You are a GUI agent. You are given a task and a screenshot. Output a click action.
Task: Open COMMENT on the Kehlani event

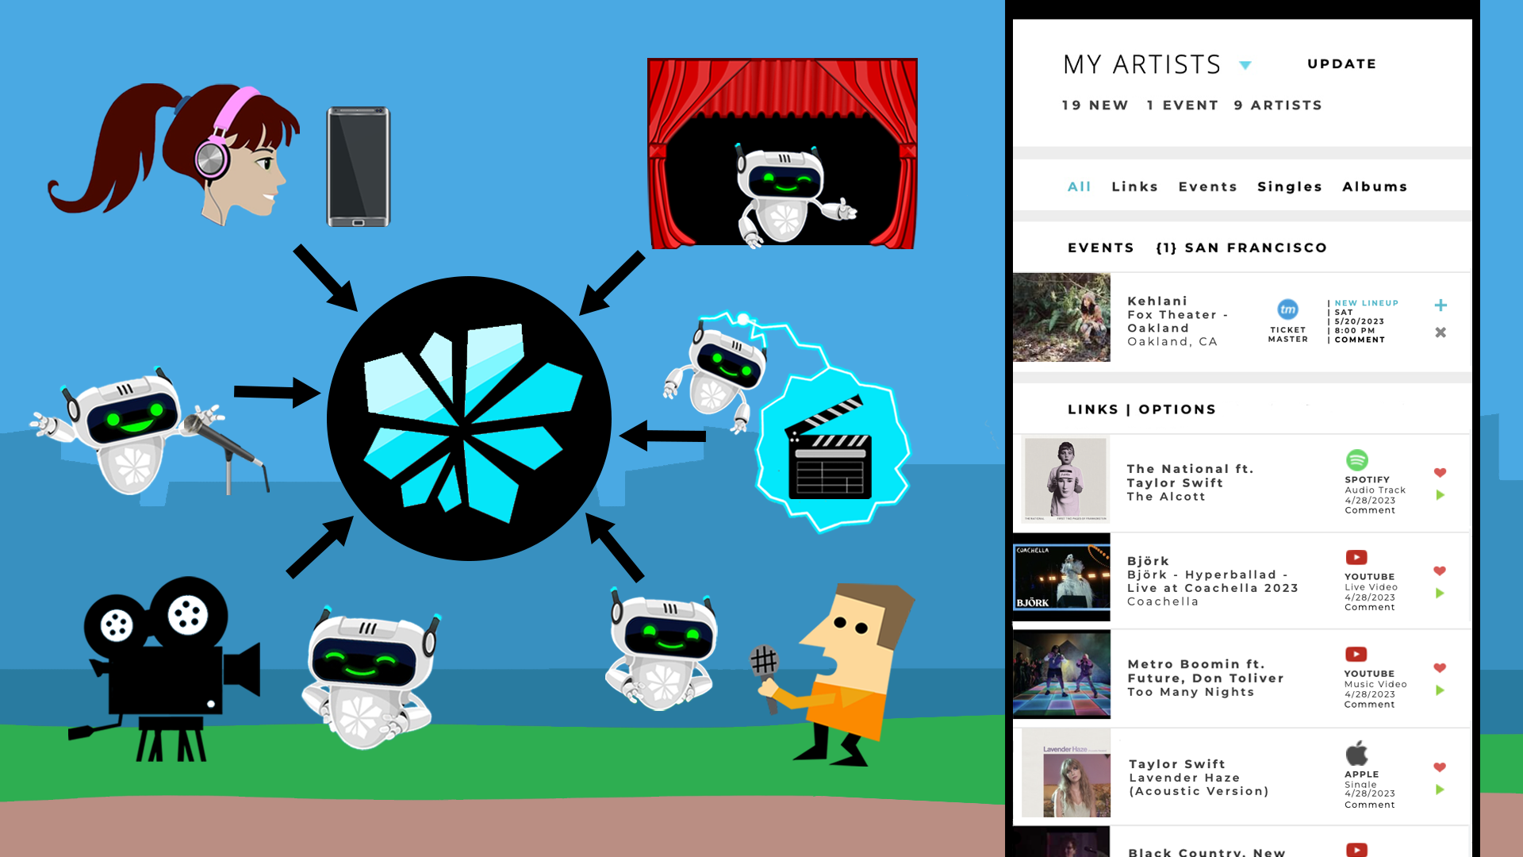(1360, 340)
